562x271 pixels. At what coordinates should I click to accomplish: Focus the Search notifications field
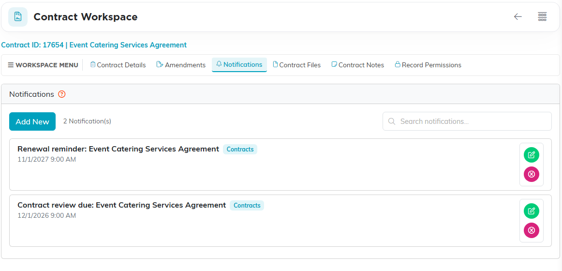(467, 121)
